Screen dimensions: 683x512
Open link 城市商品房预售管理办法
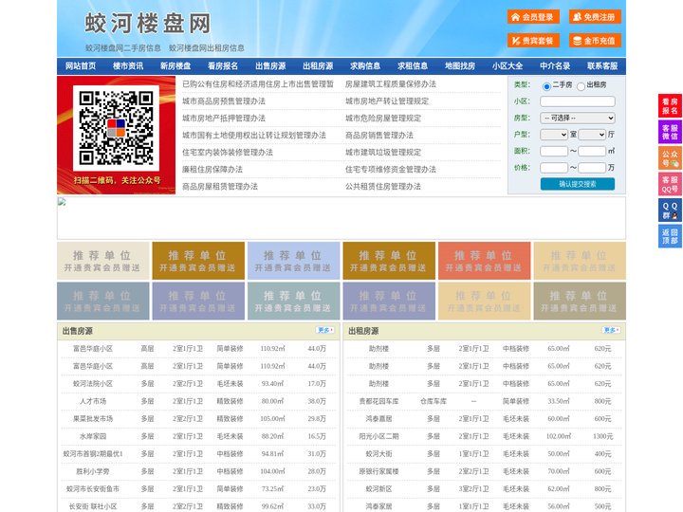(x=224, y=101)
